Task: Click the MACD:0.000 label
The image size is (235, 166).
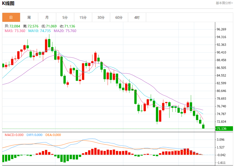Action: point(14,135)
